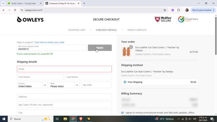Image resolution: width=217 pixels, height=122 pixels.
Task: Go back using browser back arrow
Action: (x=4, y=10)
